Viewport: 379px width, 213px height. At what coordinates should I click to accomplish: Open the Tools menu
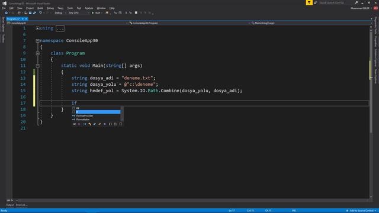70,8
